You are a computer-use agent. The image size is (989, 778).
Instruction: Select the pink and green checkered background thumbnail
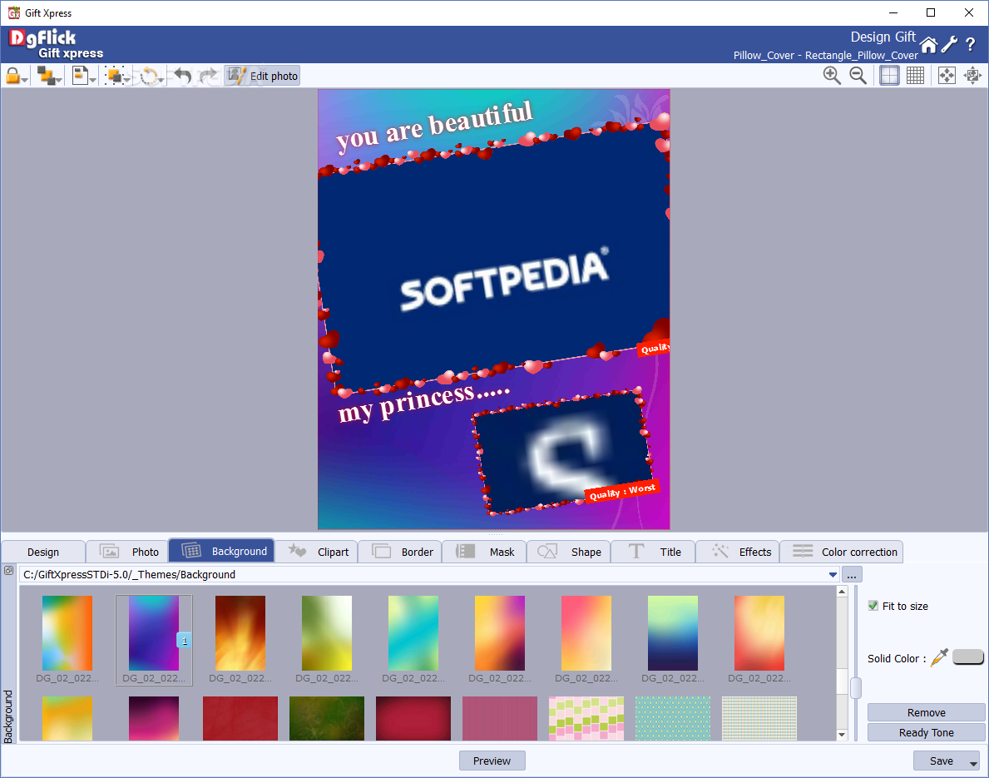tap(586, 718)
